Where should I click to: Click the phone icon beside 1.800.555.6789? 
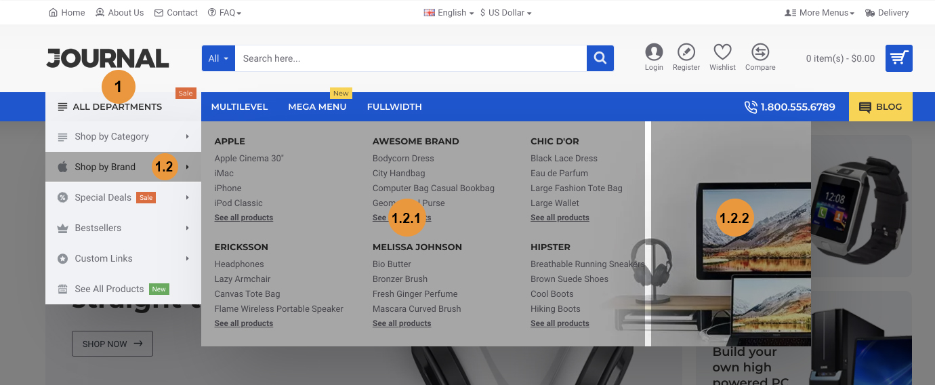[x=751, y=107]
